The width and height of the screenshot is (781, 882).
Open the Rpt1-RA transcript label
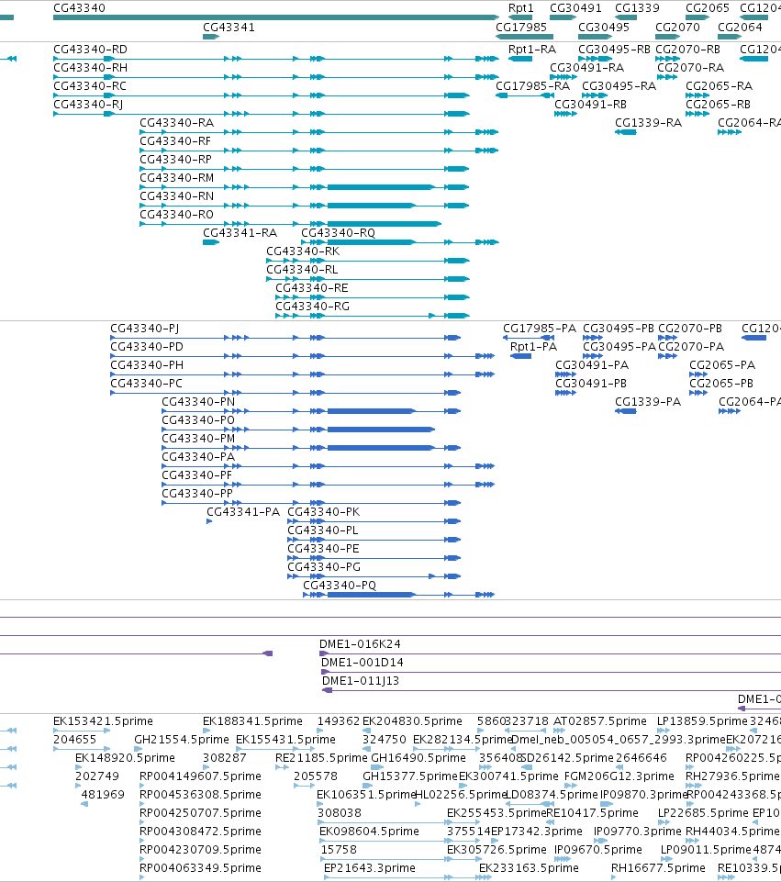click(x=532, y=50)
